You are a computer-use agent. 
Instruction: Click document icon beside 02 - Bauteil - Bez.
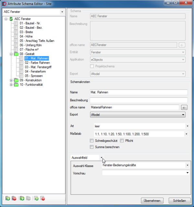[x=16, y=28]
